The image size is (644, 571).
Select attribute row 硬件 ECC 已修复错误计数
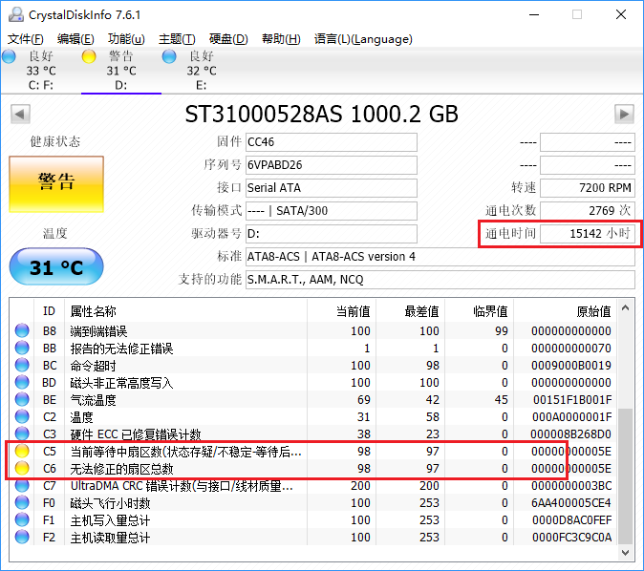[x=313, y=434]
